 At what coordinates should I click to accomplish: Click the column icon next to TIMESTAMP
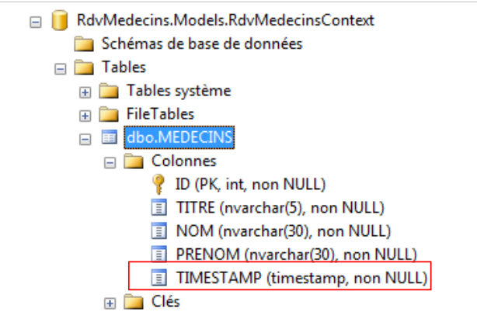tap(158, 277)
